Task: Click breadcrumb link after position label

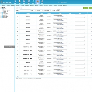Action: click(x=20, y=8)
